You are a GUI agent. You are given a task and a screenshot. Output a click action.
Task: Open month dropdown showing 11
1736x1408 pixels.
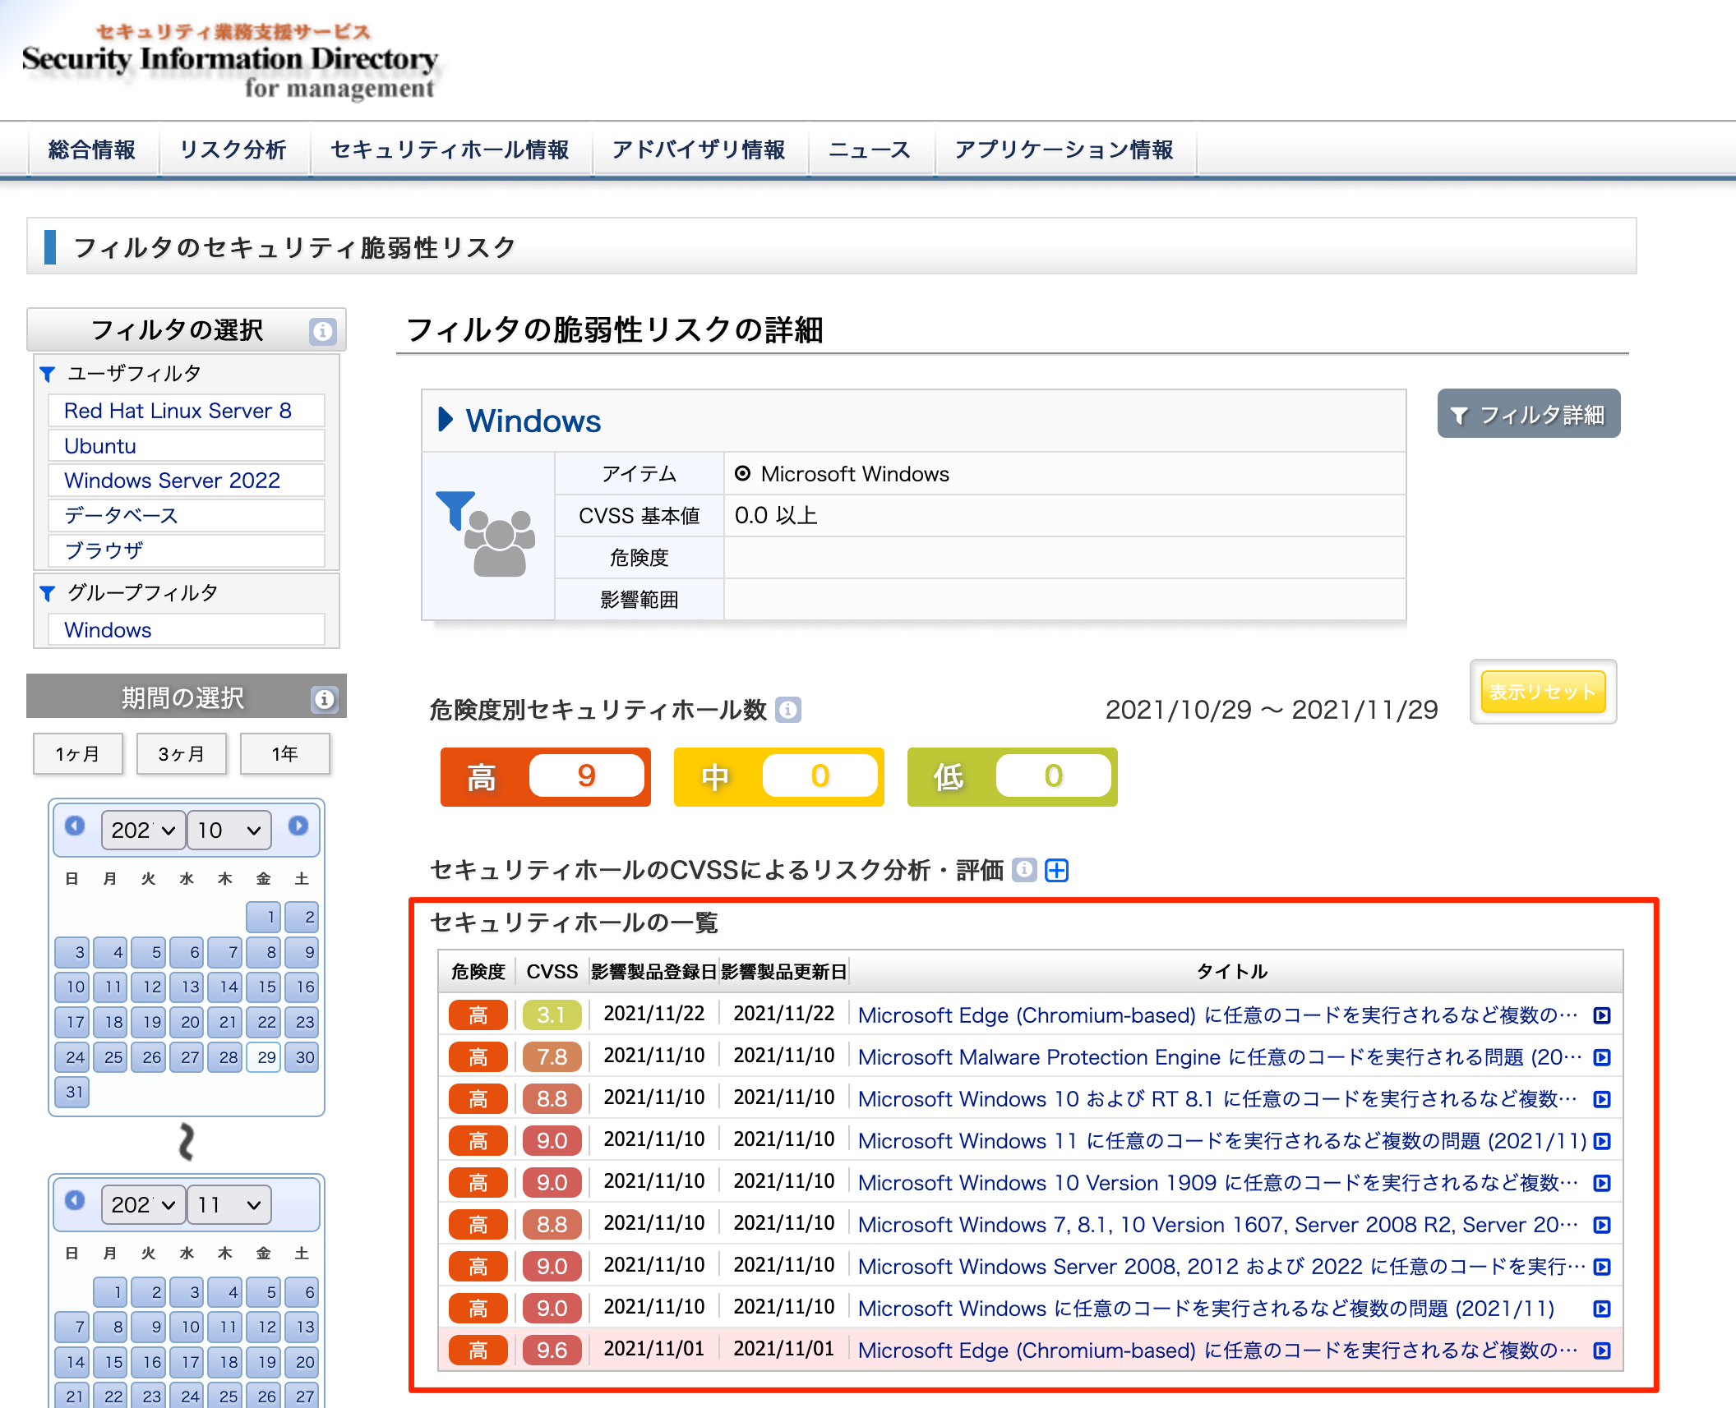click(229, 1204)
